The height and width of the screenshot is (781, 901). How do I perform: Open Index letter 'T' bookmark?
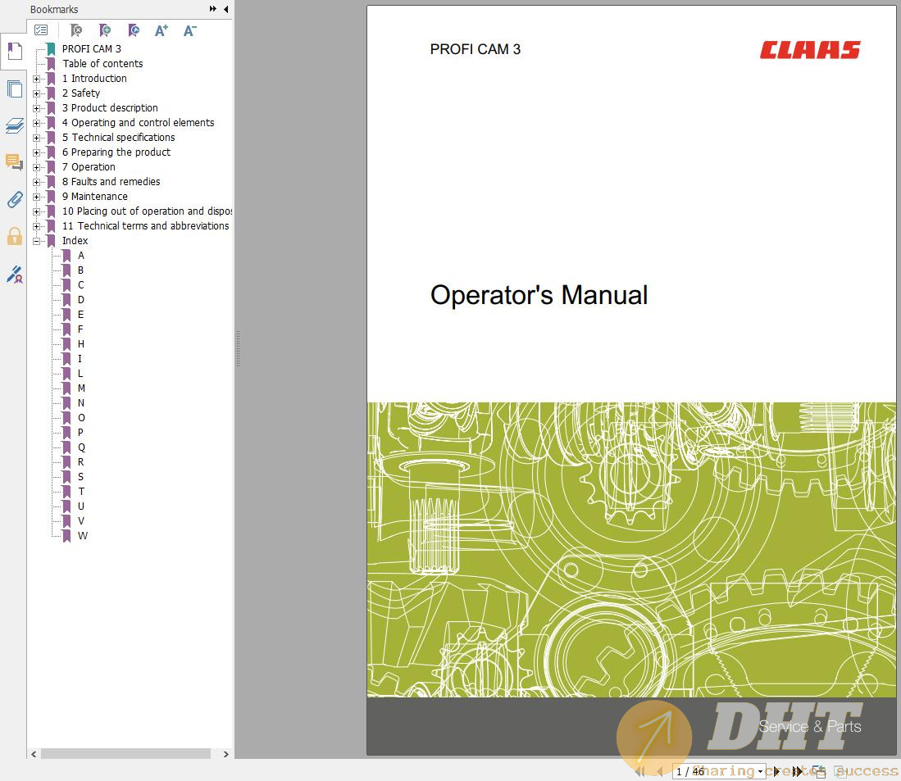pos(81,492)
